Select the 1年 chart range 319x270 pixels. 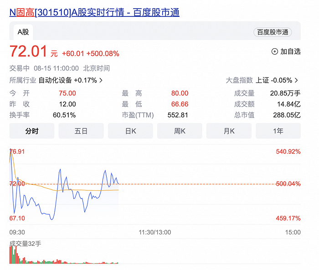click(278, 131)
